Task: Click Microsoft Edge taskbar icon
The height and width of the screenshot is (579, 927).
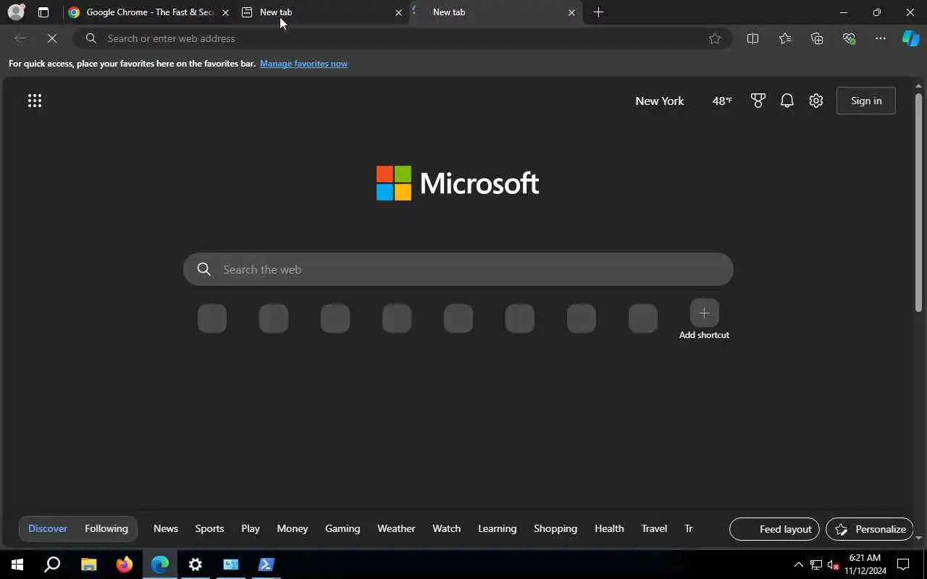Action: (x=159, y=565)
